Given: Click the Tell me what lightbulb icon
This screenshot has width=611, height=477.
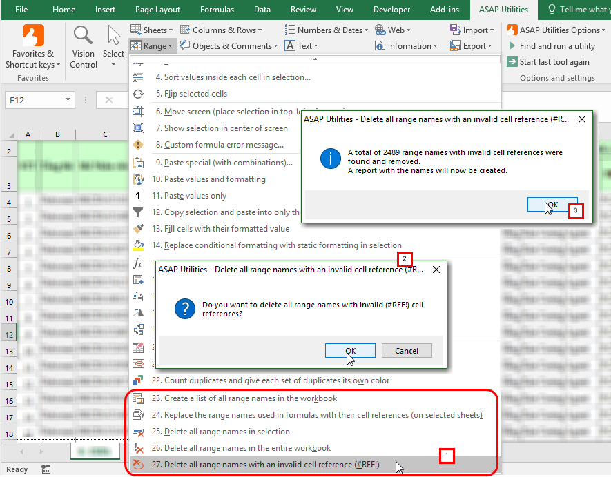Looking at the screenshot, I should (x=552, y=10).
